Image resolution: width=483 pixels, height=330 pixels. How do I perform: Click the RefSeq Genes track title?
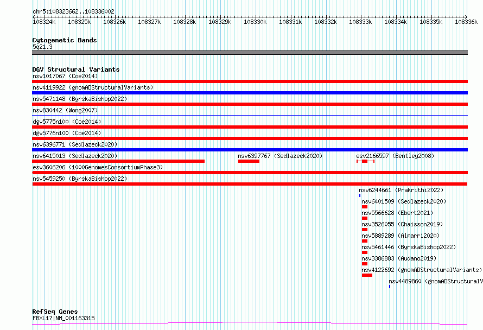point(55,312)
